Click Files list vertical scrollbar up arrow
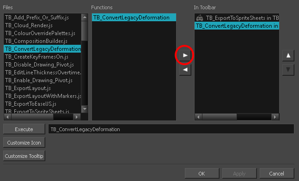This screenshot has width=299, height=181. (85, 18)
